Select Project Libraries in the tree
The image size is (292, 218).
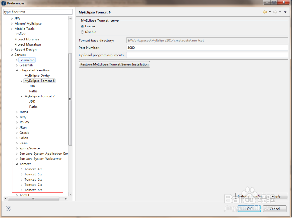coord(27,39)
